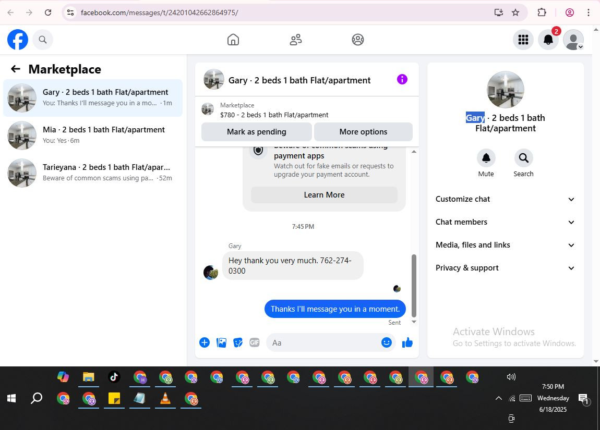Open TikTok from the taskbar
The width and height of the screenshot is (600, 430).
coord(114,377)
